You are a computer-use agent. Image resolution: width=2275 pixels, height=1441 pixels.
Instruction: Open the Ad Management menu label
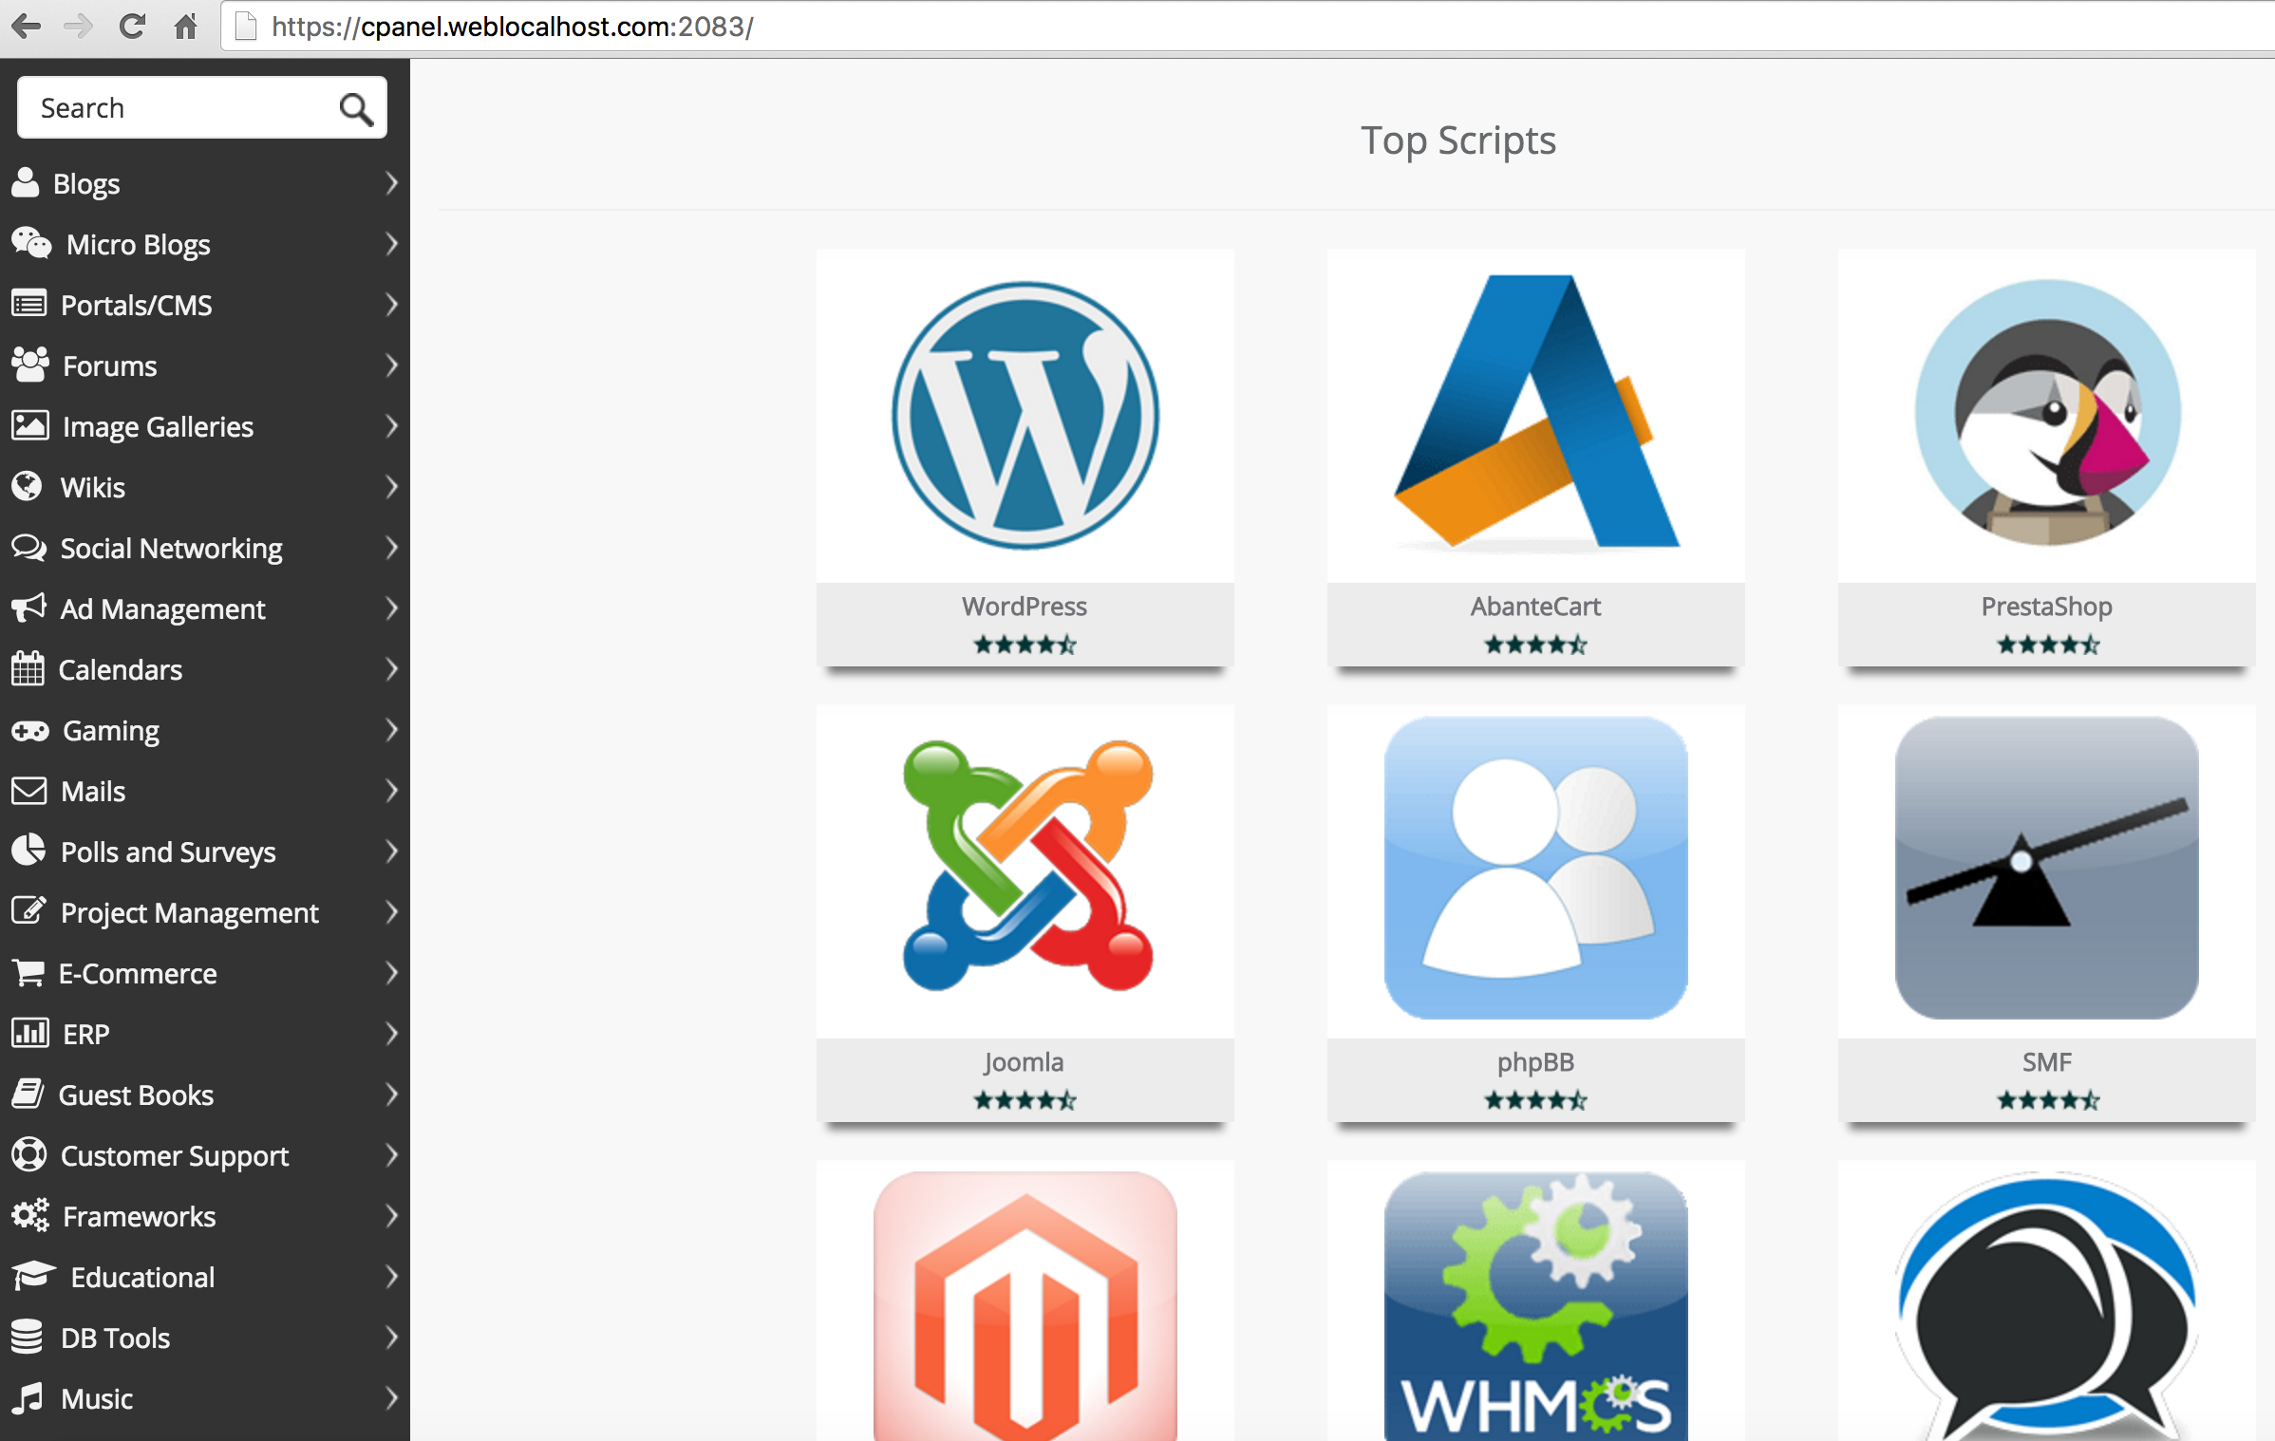point(163,609)
